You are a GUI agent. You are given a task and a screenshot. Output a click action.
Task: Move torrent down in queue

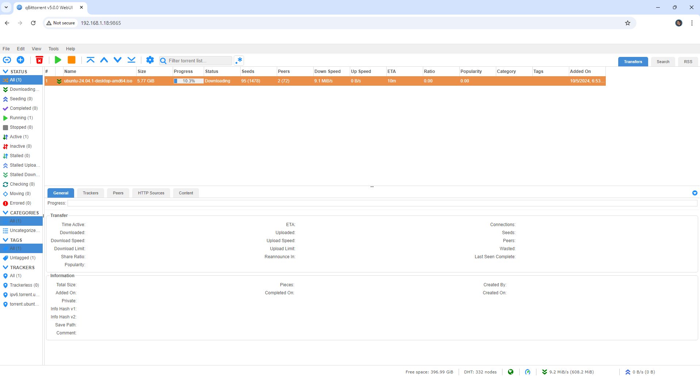point(118,60)
